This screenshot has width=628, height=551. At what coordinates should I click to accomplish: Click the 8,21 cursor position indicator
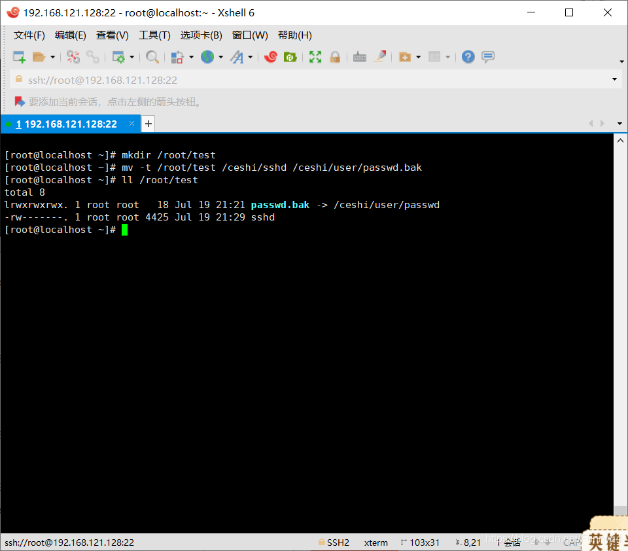[x=468, y=542]
